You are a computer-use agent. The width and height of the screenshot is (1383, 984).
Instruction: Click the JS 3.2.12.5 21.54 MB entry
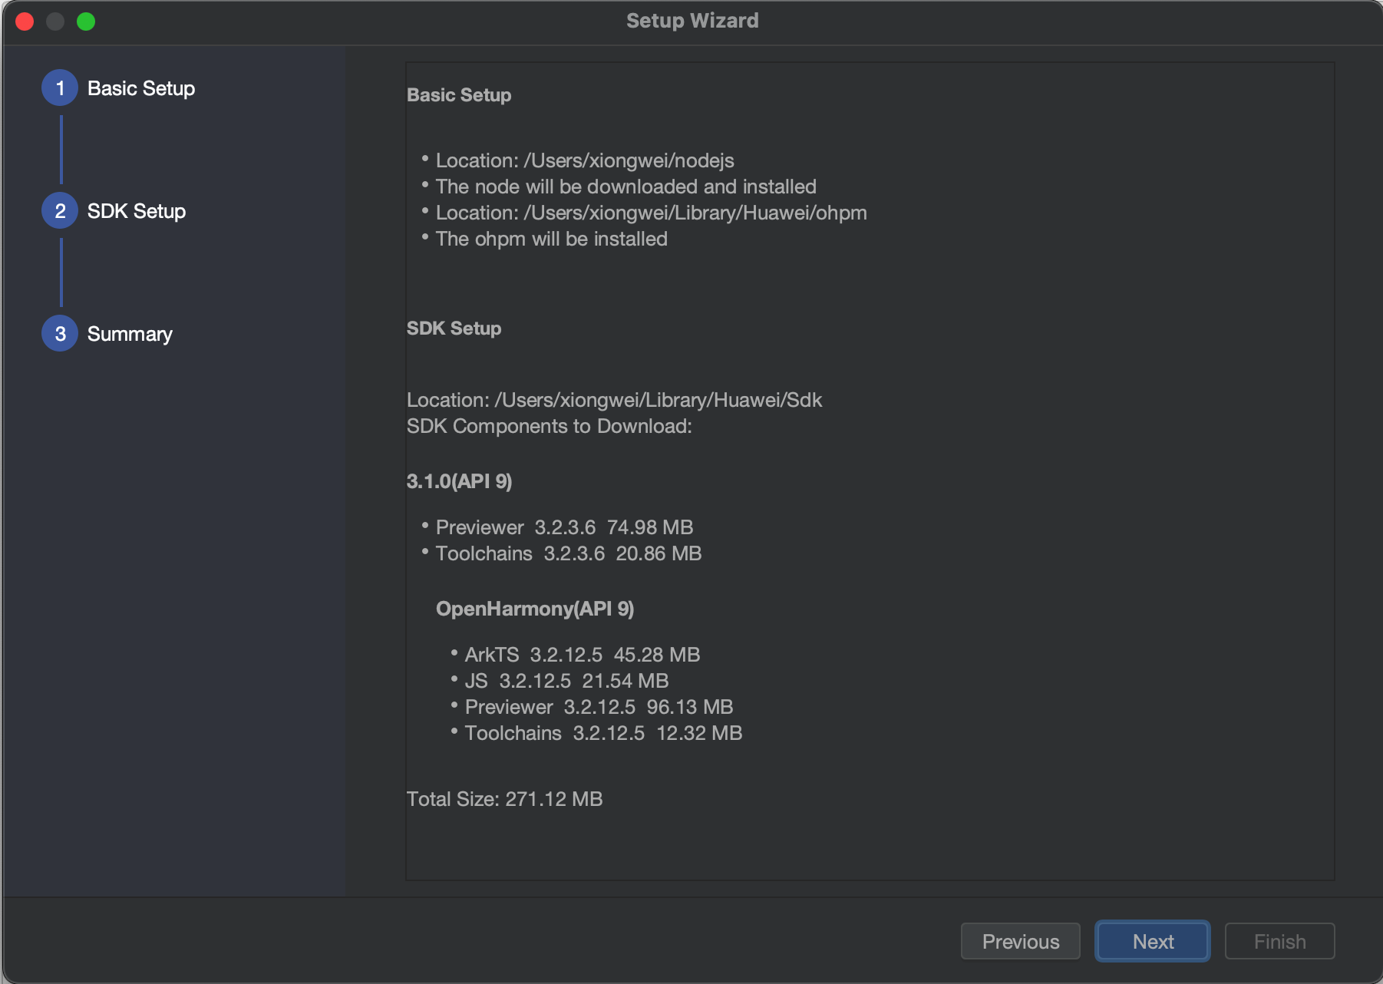click(x=566, y=681)
